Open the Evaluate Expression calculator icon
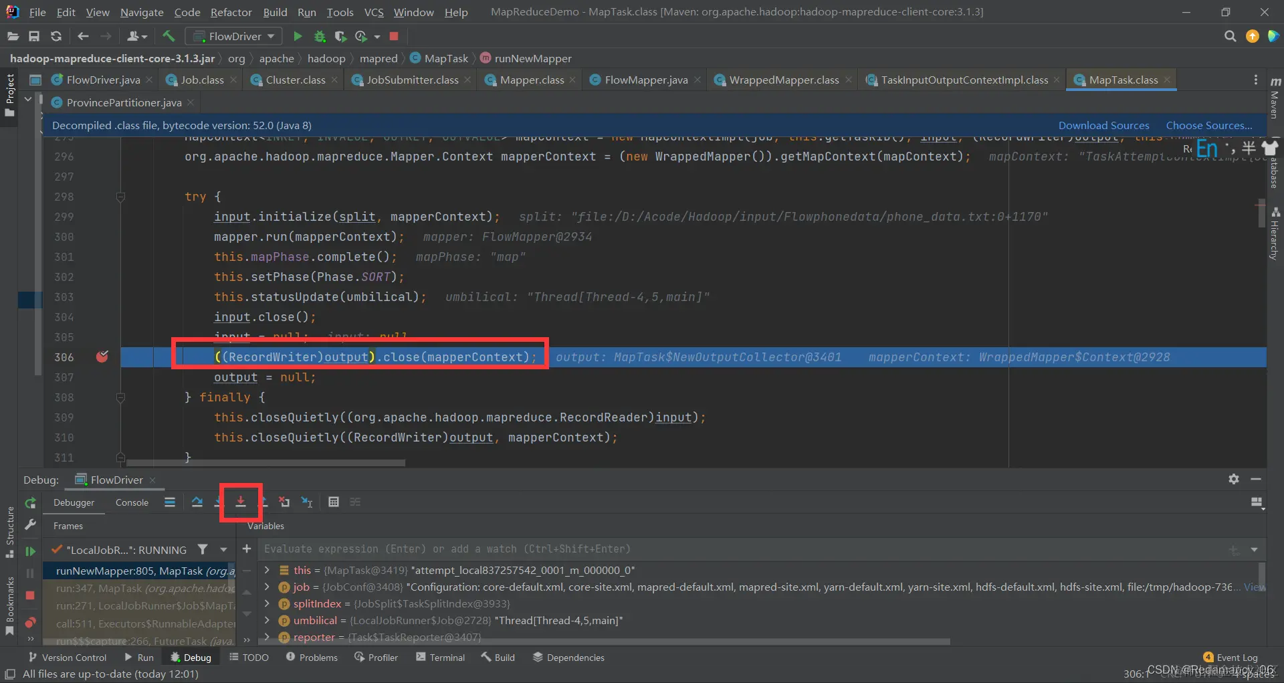 coord(334,502)
